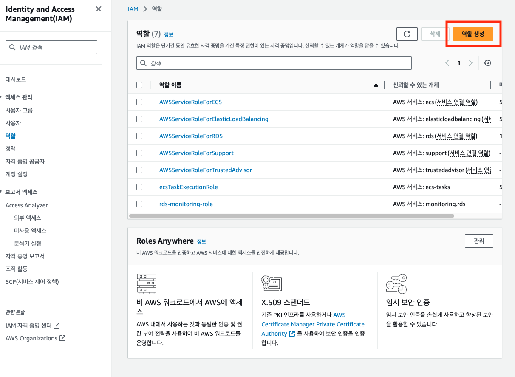Open the rds-monitoring-role link

click(186, 204)
